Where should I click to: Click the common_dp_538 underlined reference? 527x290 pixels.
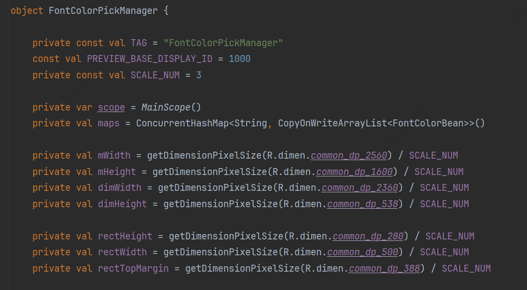(x=362, y=204)
